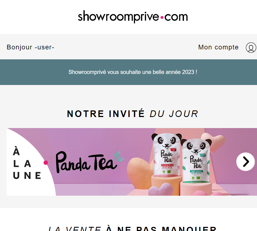
Task: Click the Mon compte link
Action: tap(218, 47)
